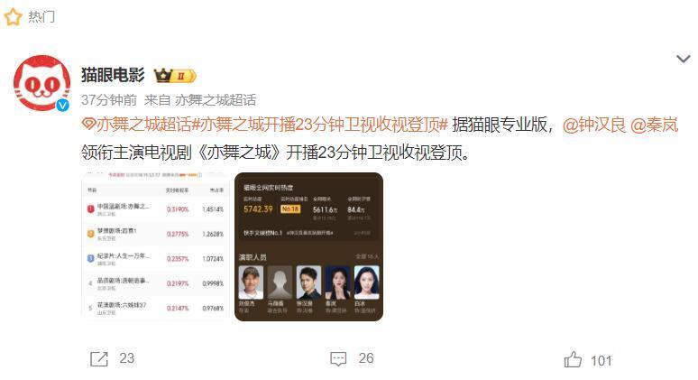The height and width of the screenshot is (380, 698).
Task: Click the 37分钟前 post timestamp
Action: coord(109,100)
